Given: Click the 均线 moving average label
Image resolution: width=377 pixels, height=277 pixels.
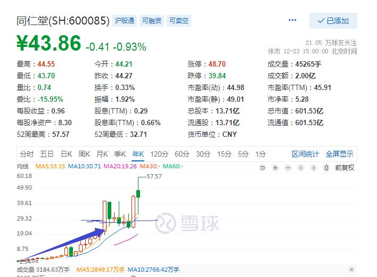Looking at the screenshot, I should coord(22,166).
